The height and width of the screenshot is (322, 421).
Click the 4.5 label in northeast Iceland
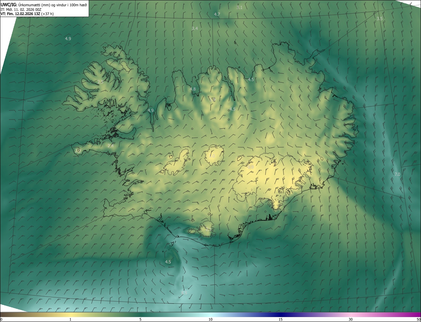tap(251, 80)
